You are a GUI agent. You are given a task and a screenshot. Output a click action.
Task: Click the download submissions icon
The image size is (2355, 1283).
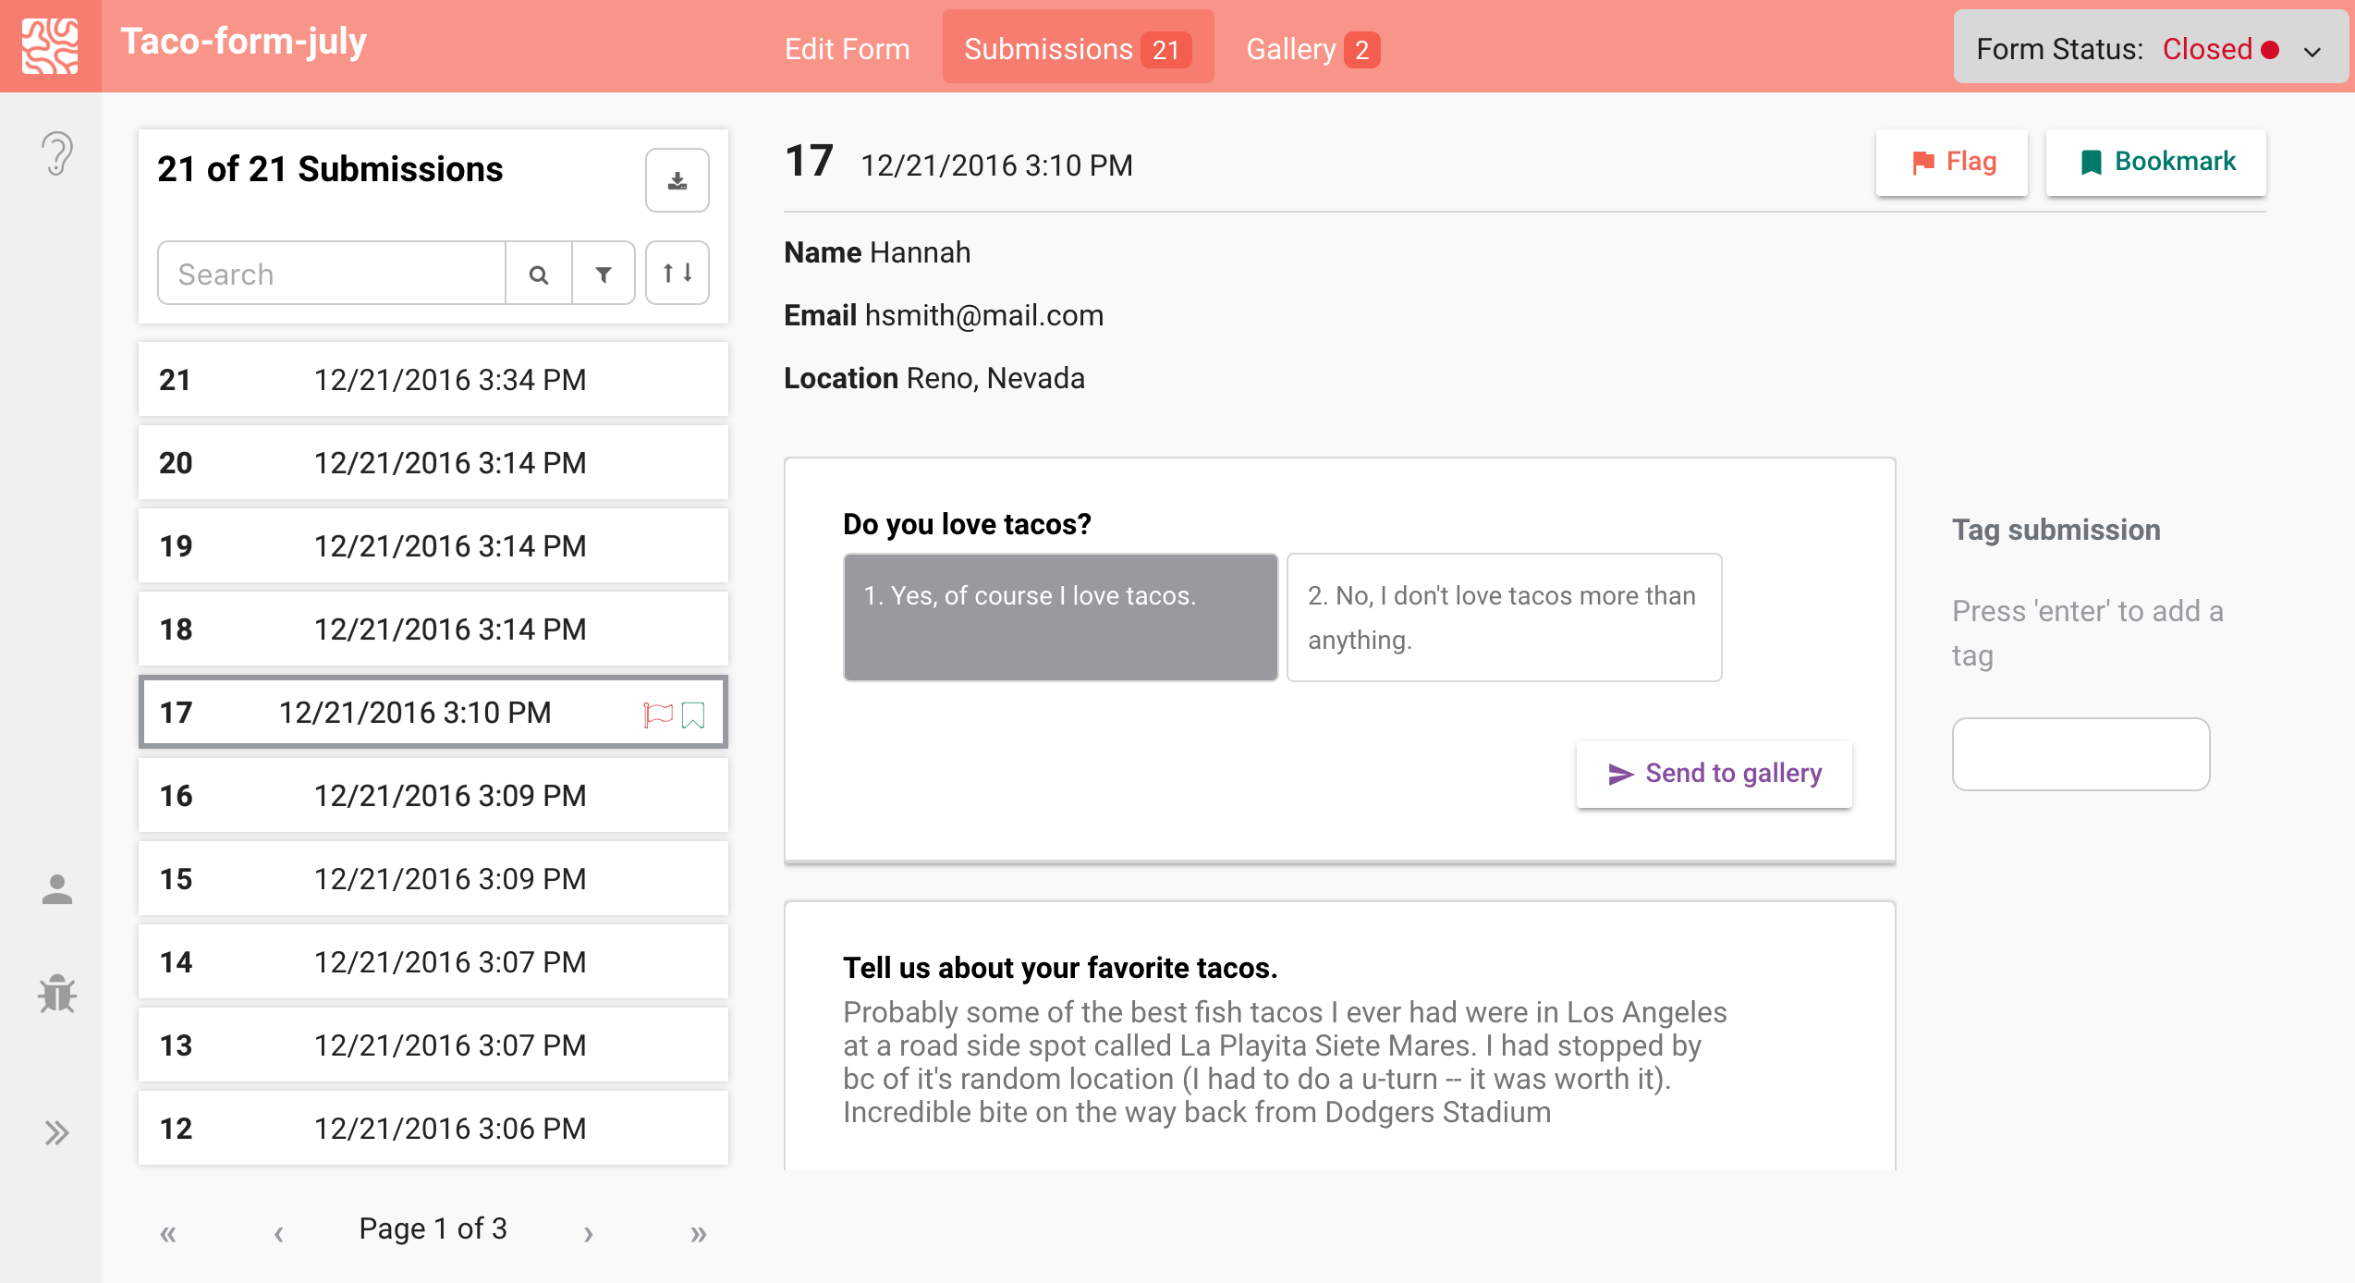(x=677, y=180)
